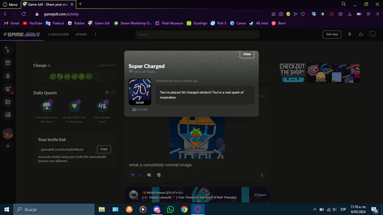Open the Roblox bookmark

click(x=76, y=23)
